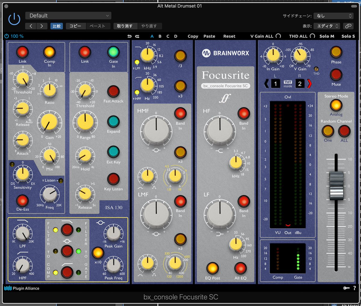361x306 pixels.
Task: Click the 取り消す undo button
Action: (125, 26)
